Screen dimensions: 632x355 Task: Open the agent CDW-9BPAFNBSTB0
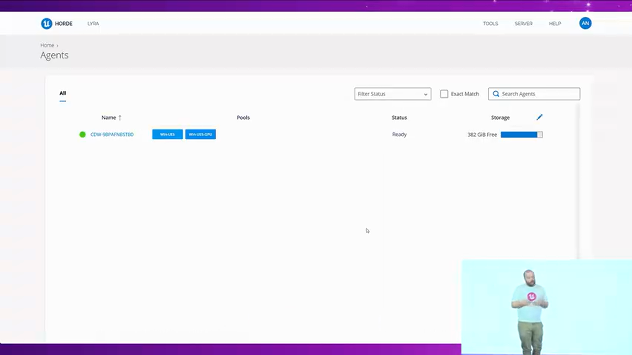point(112,134)
